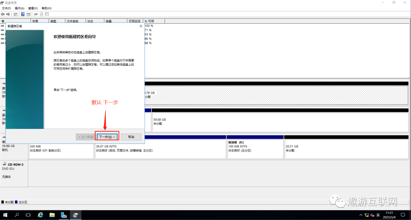This screenshot has width=411, height=220.
Task: Click the Disk Management taskbar icon
Action: point(75,215)
